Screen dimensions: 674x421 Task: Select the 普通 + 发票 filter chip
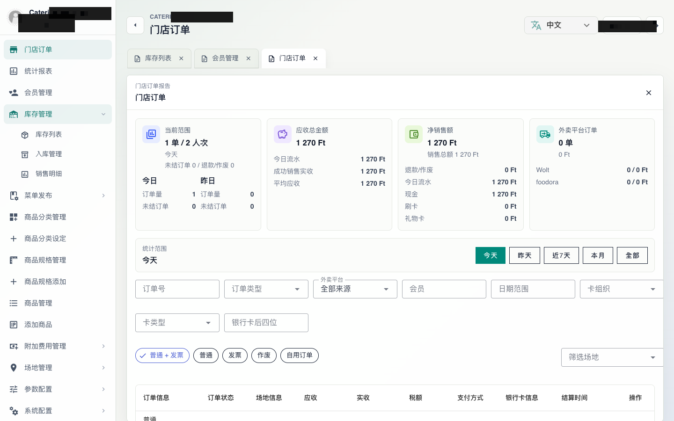162,356
